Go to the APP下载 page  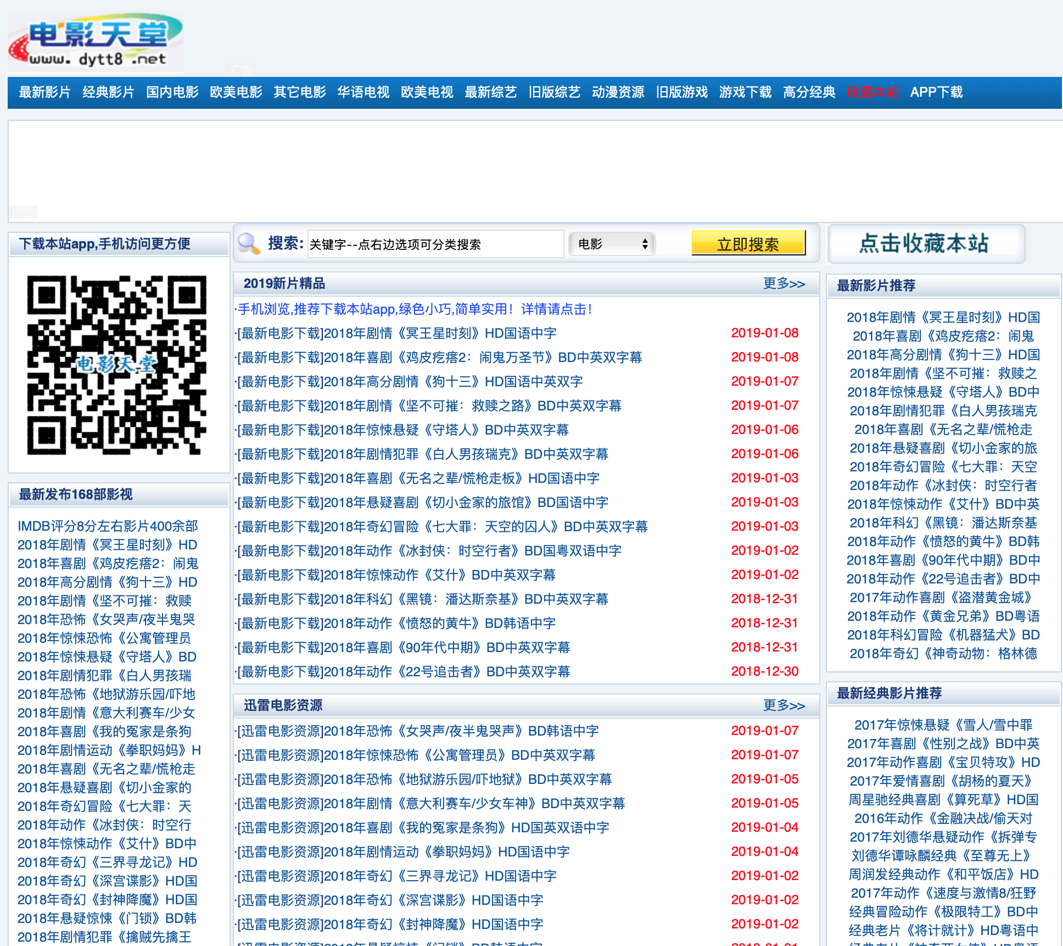(936, 92)
